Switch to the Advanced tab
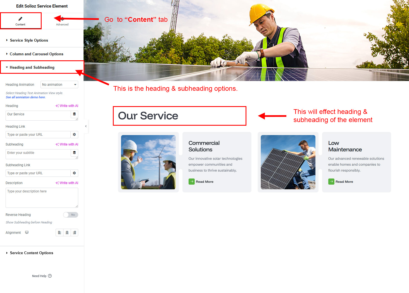The height and width of the screenshot is (293, 409). point(62,21)
